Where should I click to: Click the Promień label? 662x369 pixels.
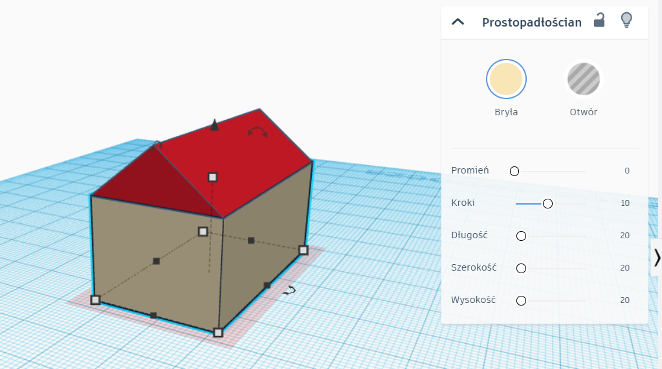pos(470,170)
